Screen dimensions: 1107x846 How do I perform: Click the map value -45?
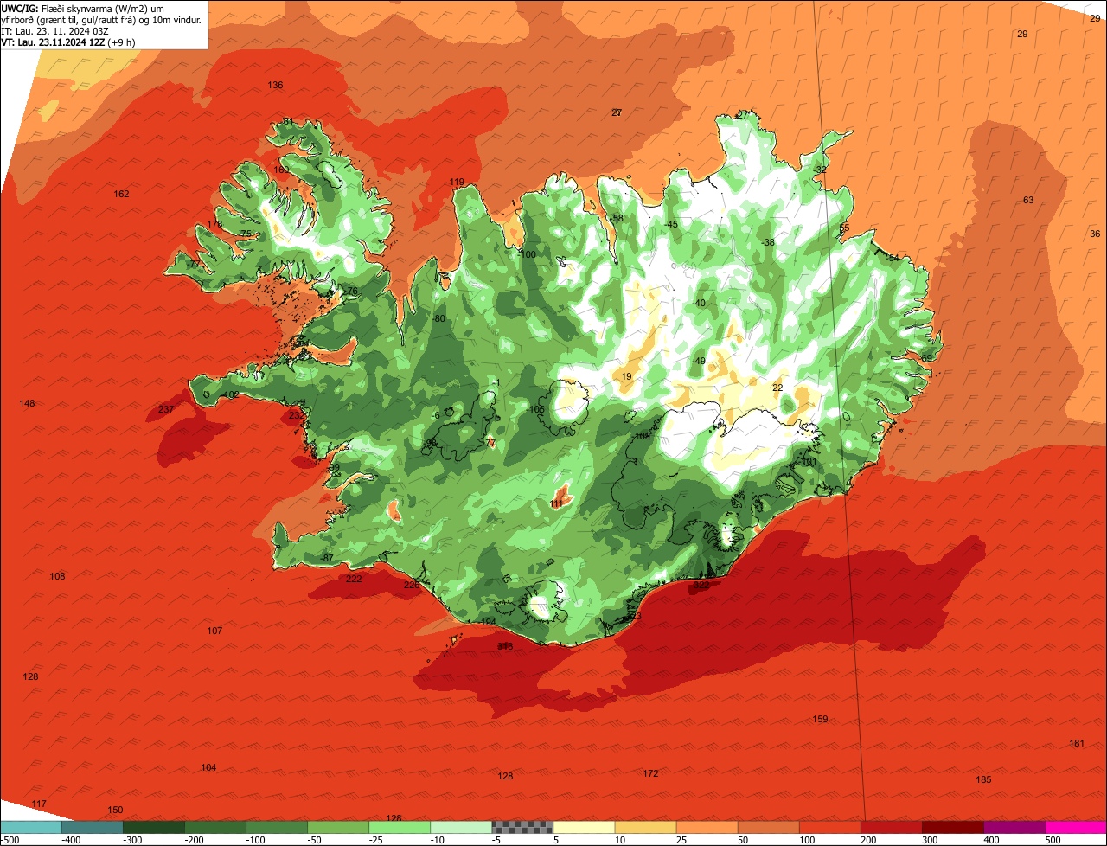670,224
